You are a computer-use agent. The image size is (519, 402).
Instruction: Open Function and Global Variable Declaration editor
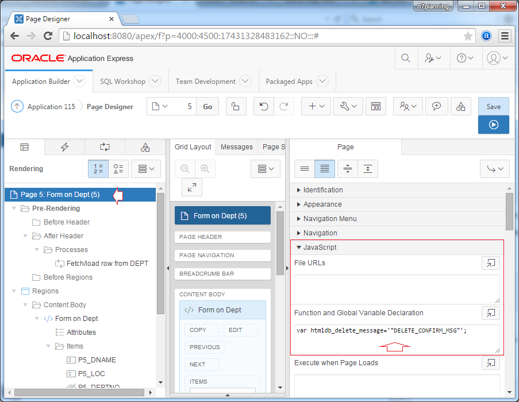coord(490,313)
